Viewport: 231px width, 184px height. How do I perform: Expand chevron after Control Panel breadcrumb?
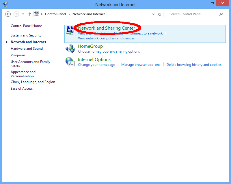[69, 14]
